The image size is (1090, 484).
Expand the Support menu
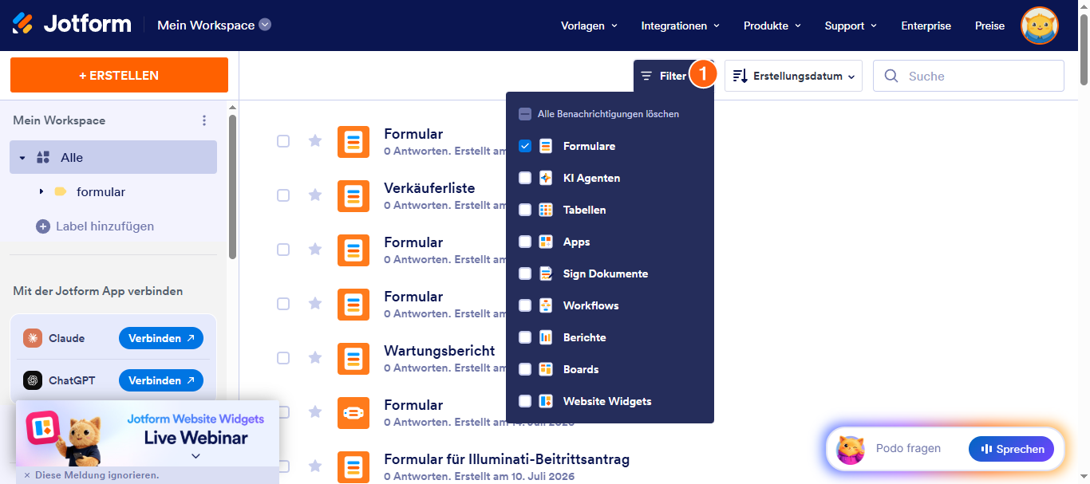pyautogui.click(x=851, y=26)
